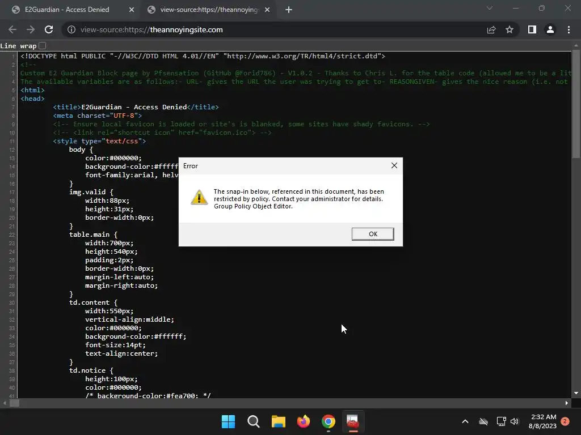Open Chrome side panel

pyautogui.click(x=532, y=29)
